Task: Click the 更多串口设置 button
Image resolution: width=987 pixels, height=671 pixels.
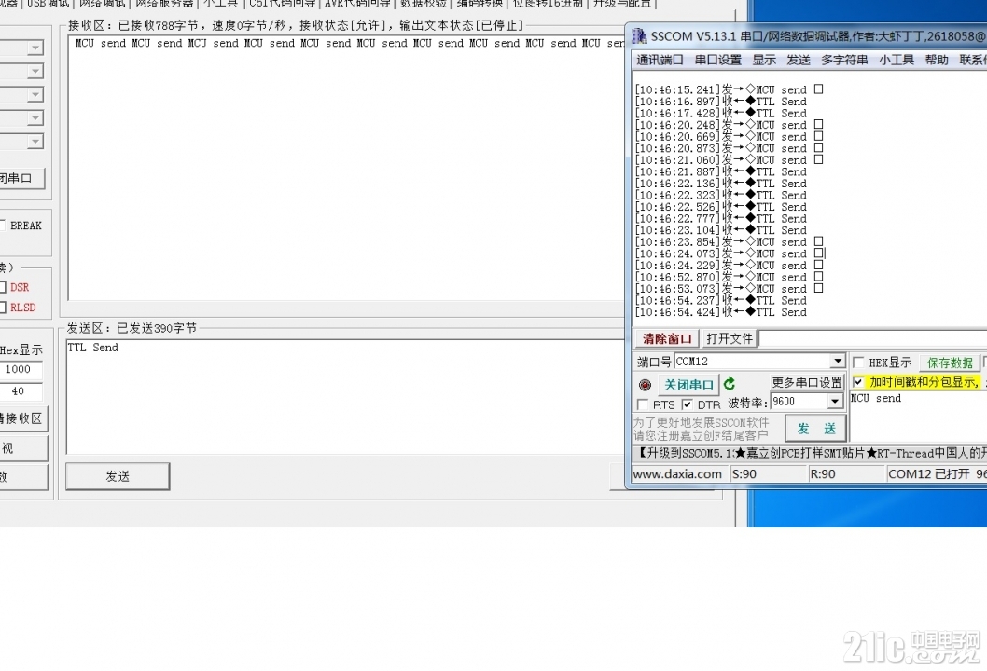Action: 806,382
